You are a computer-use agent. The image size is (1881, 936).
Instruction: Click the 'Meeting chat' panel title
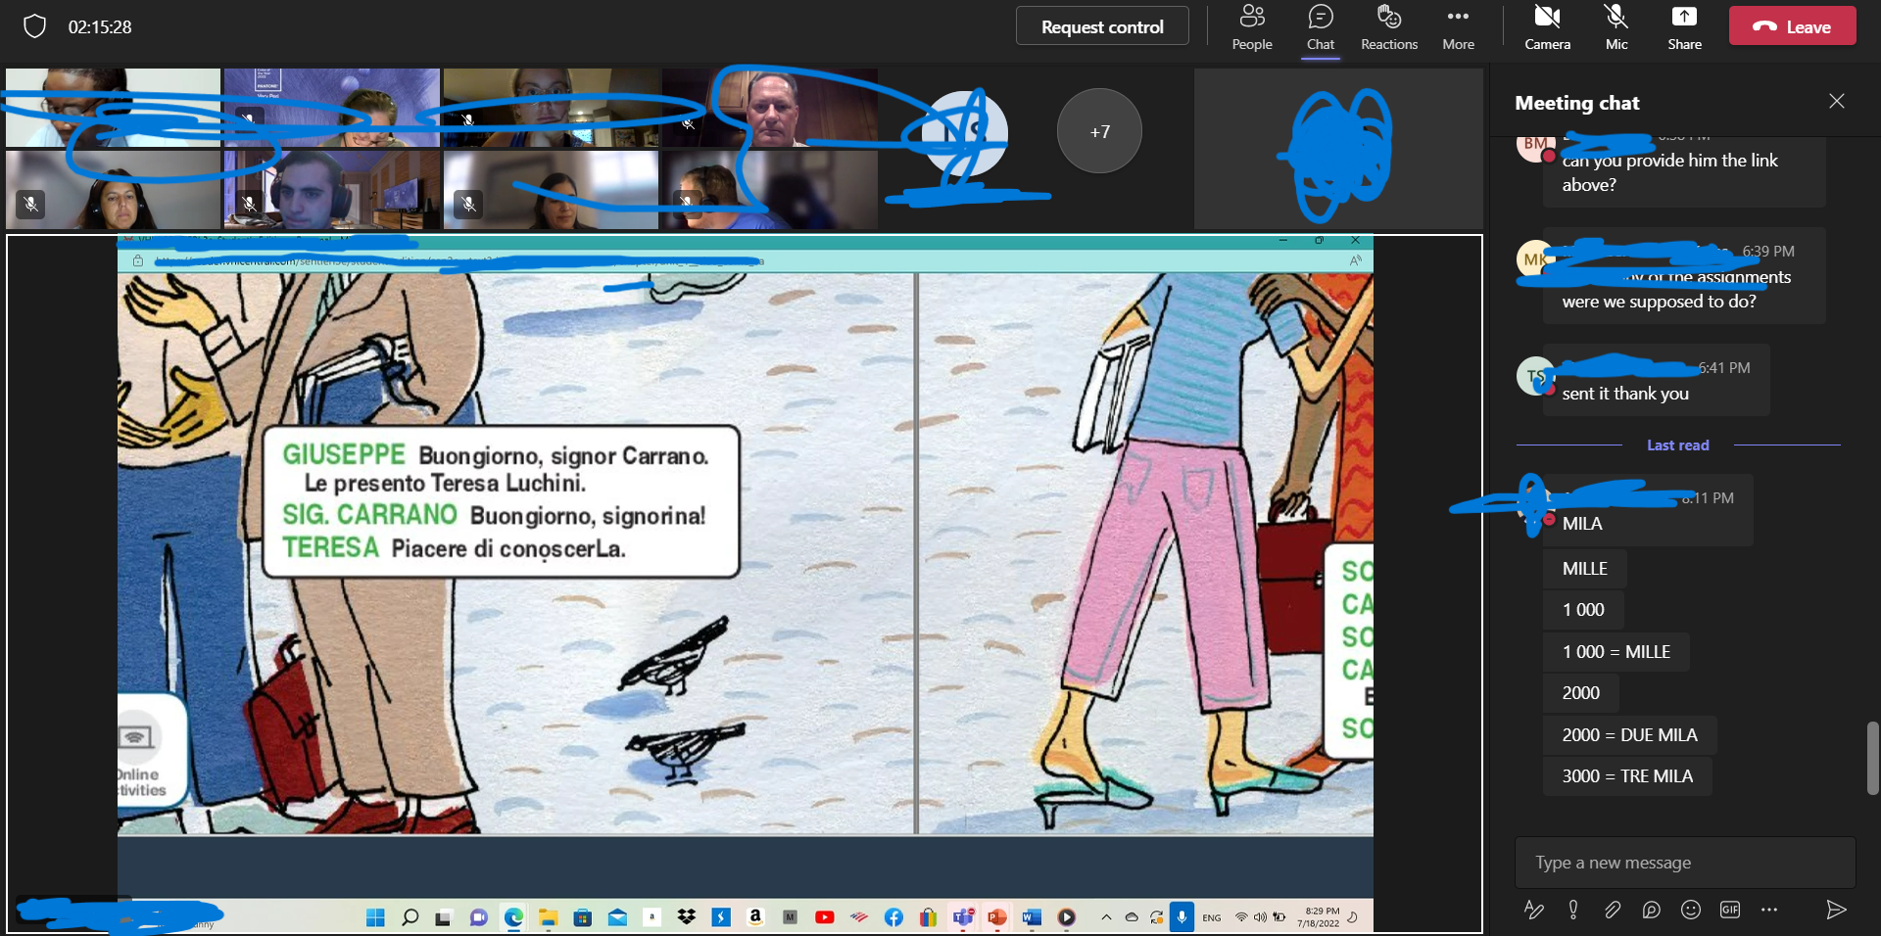[1577, 103]
